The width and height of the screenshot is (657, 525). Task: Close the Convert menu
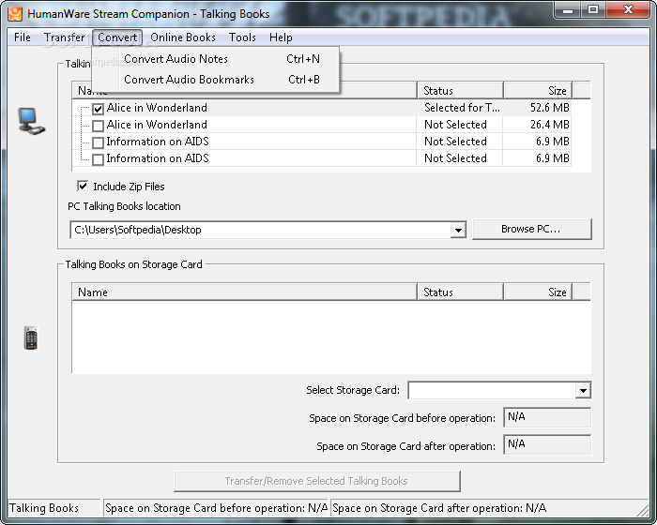tap(117, 37)
